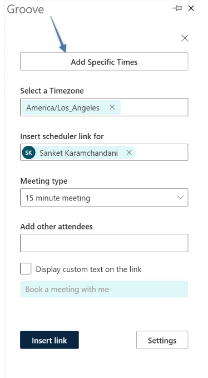This screenshot has height=378, width=208.
Task: Focus the Add other attendees field
Action: pos(104,243)
